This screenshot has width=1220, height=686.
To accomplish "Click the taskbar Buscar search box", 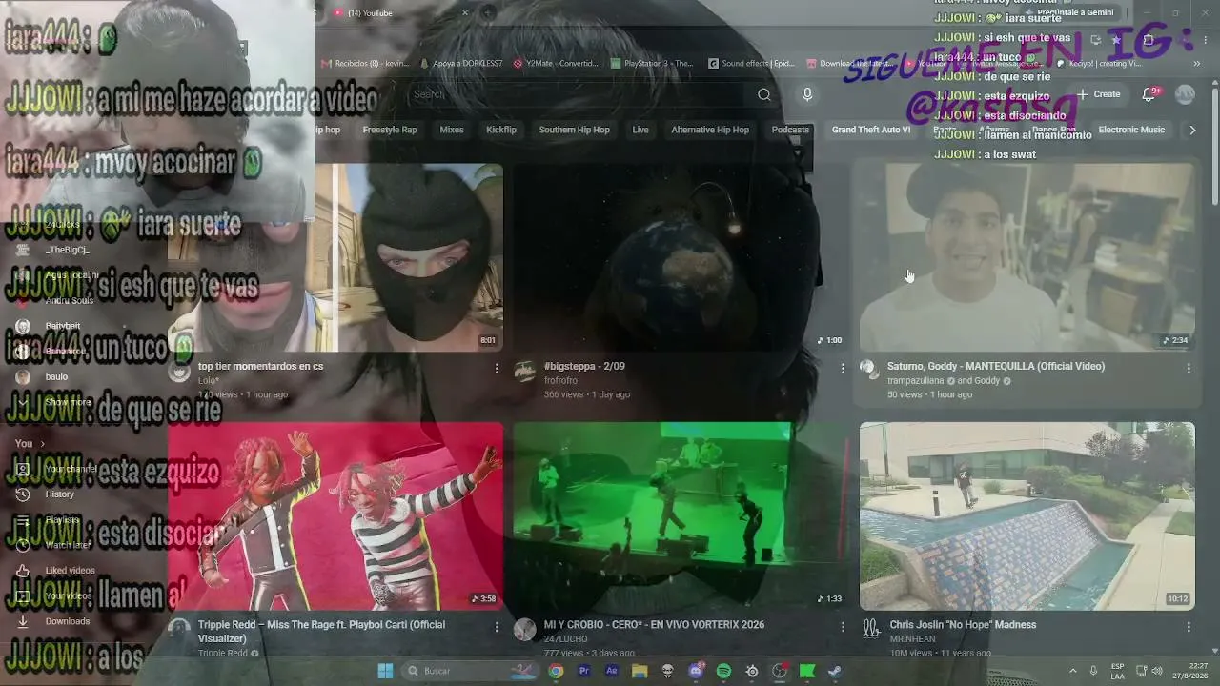I will pyautogui.click(x=469, y=671).
